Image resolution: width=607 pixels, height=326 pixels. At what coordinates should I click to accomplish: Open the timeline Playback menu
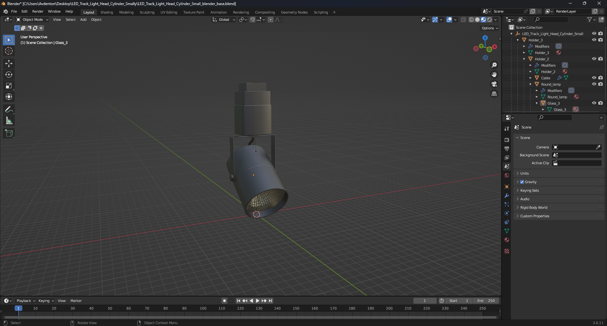pos(26,301)
